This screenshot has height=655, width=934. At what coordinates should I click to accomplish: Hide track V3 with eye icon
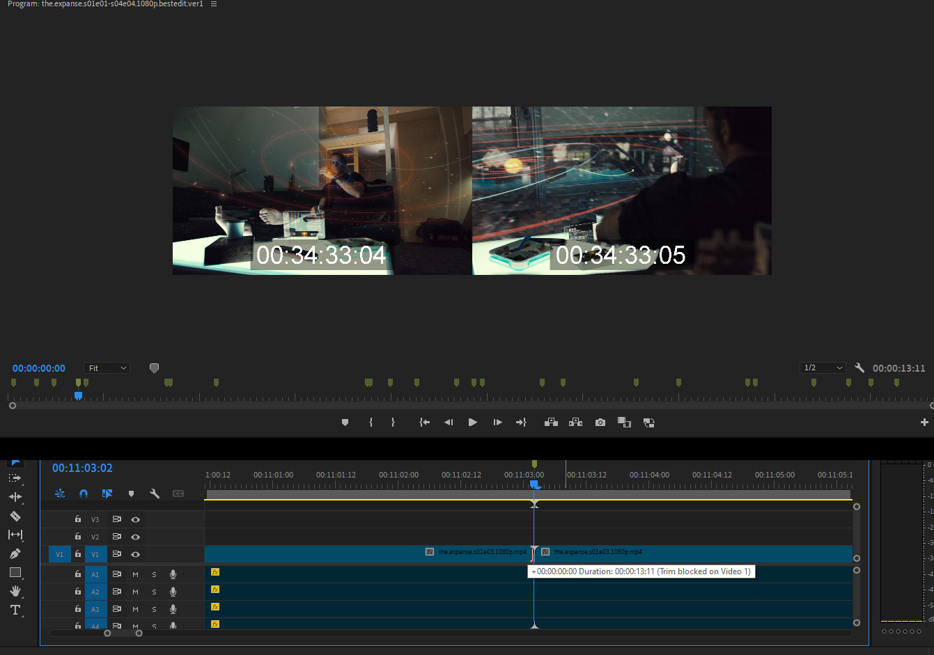pyautogui.click(x=136, y=519)
